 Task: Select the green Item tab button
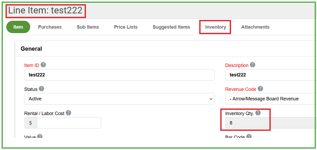18,27
